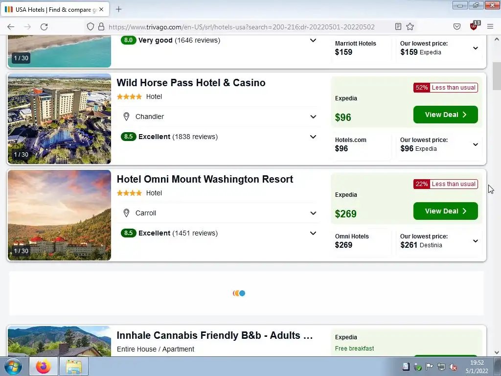Select Hotels.com $96 offer
Screen dimensions: 501x376
tap(361, 144)
